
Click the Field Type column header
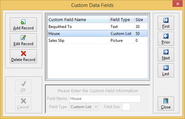tap(122, 19)
